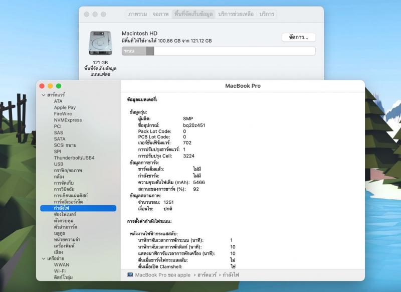The width and height of the screenshot is (401, 292).
Task: Click the การตั้งค่ากำลังไฟระบบ heading
Action: click(149, 221)
